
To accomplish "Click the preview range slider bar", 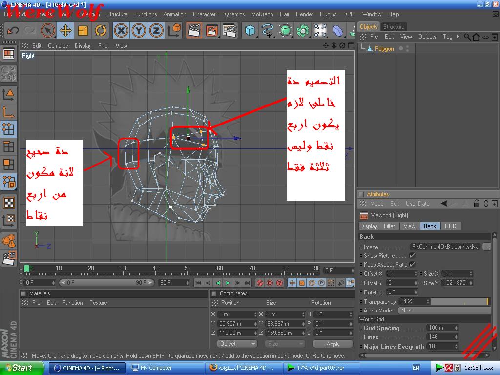I will pos(106,283).
